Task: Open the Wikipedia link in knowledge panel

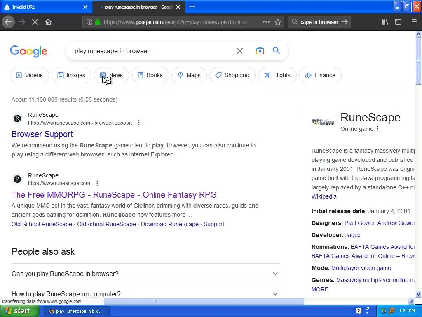Action: [x=324, y=196]
